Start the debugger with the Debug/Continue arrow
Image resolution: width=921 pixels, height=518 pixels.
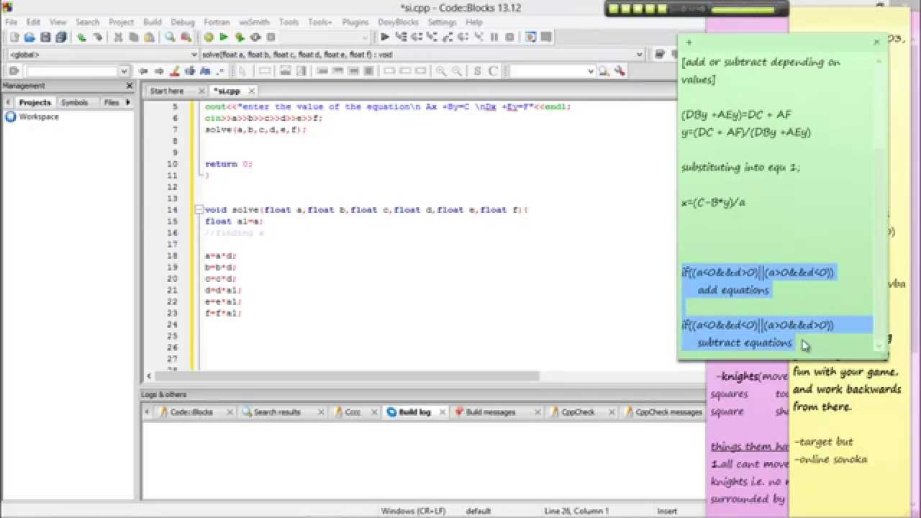click(385, 37)
